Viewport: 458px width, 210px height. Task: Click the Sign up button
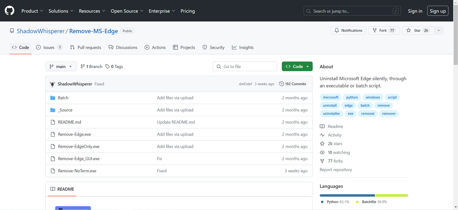[x=438, y=11]
